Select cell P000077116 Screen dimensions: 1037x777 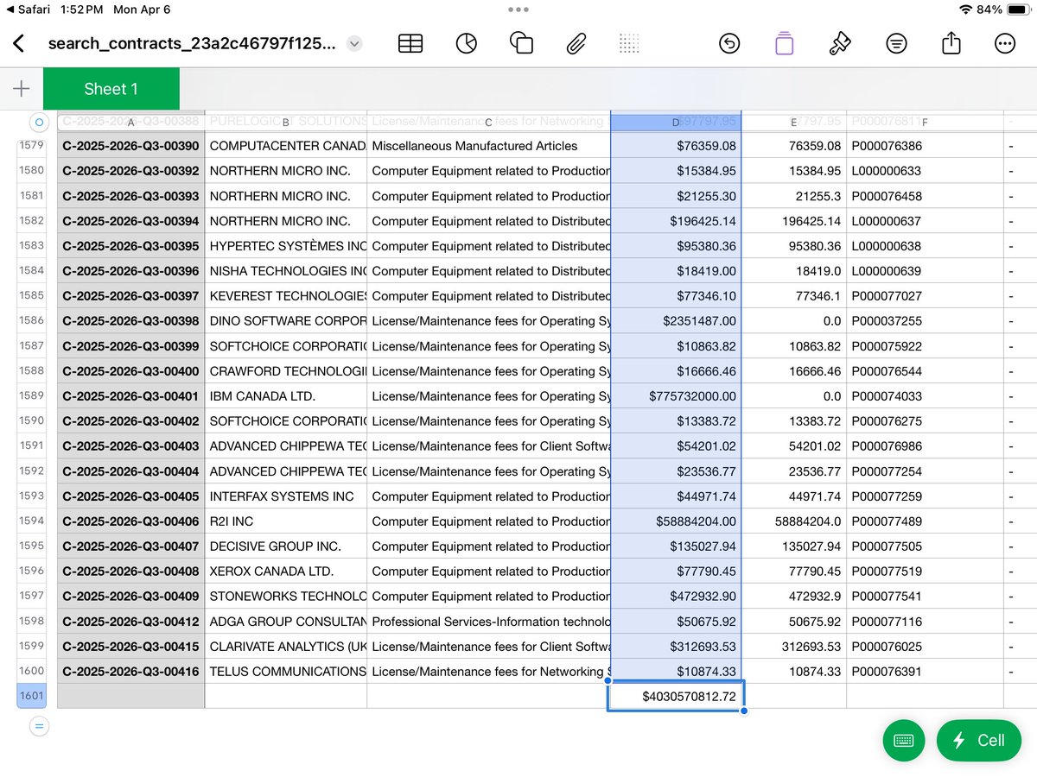pos(925,622)
